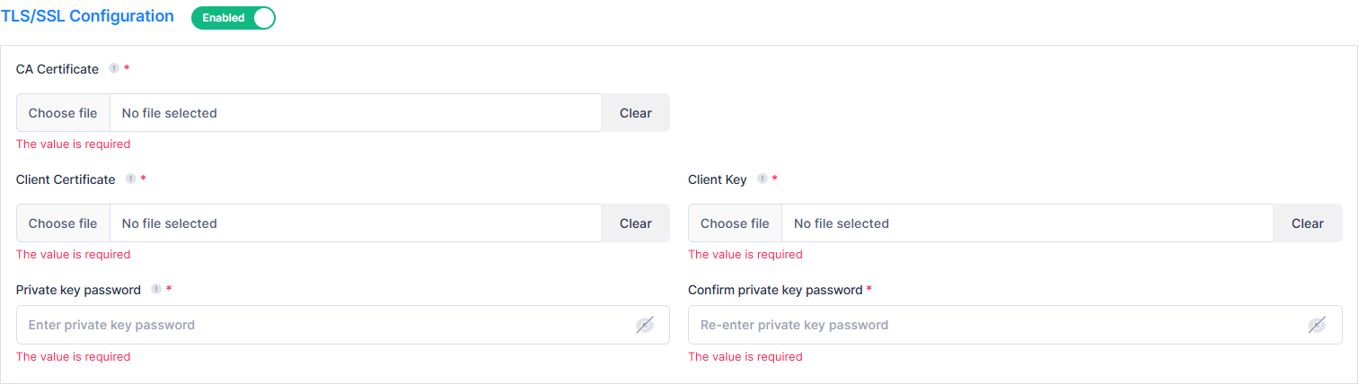The width and height of the screenshot is (1367, 384).
Task: Clear the Client Certificate file
Action: [636, 223]
